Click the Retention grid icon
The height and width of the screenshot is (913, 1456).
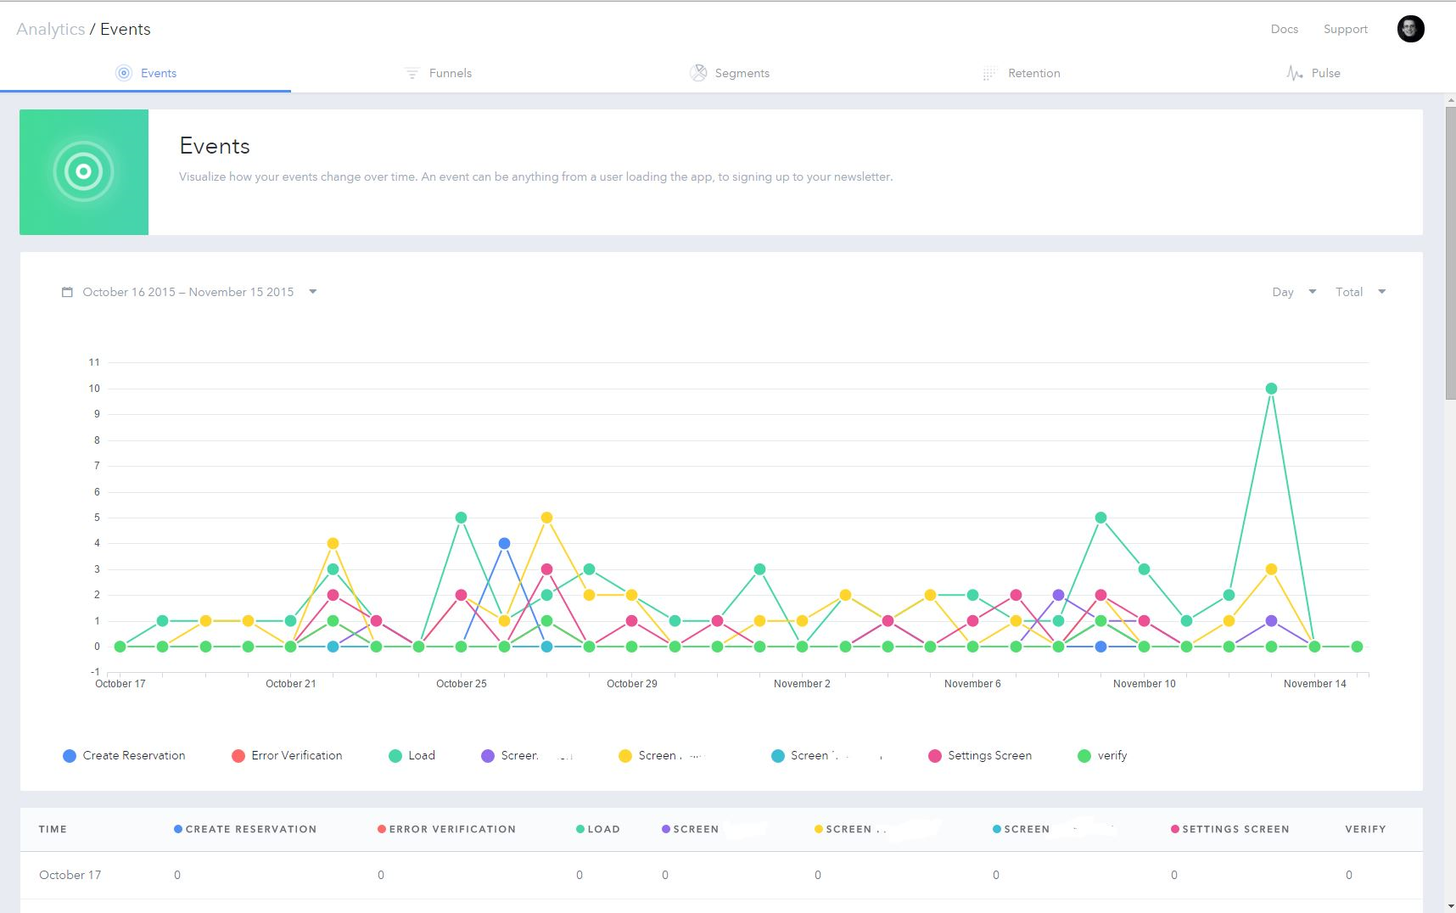pos(989,74)
